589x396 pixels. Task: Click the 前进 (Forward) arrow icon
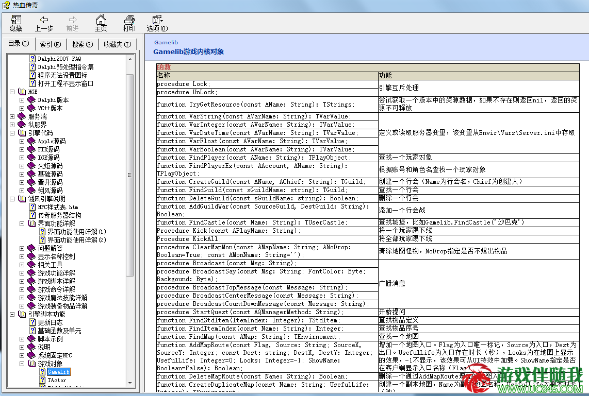(73, 20)
